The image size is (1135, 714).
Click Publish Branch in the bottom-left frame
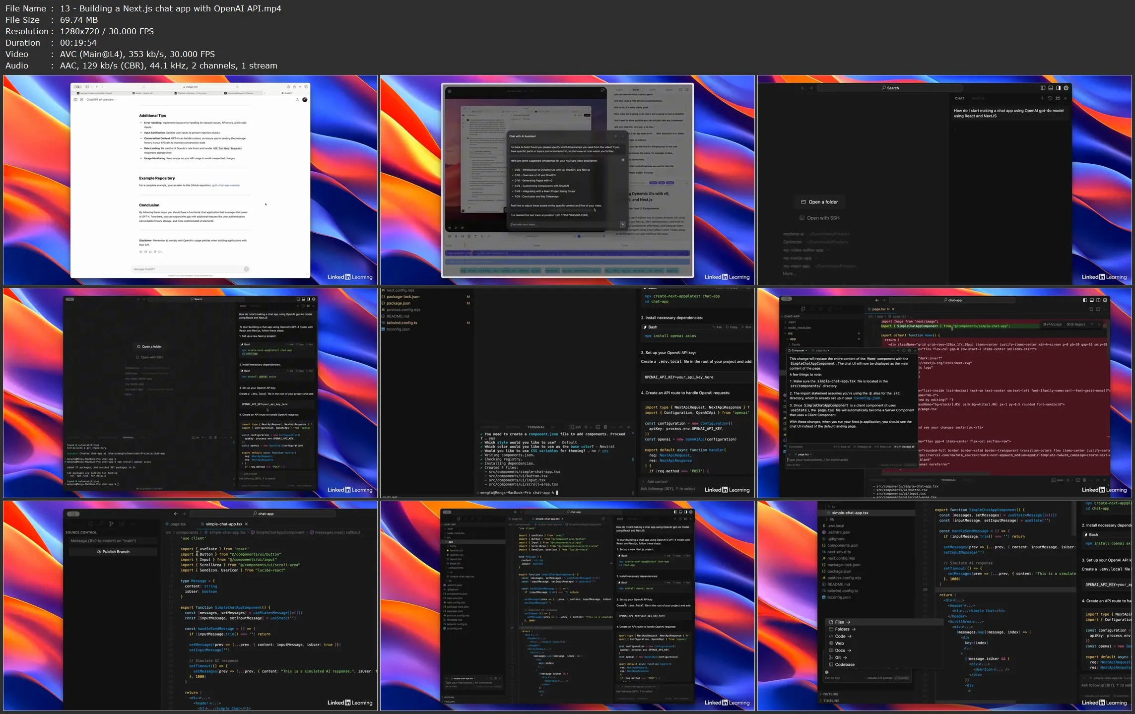113,552
